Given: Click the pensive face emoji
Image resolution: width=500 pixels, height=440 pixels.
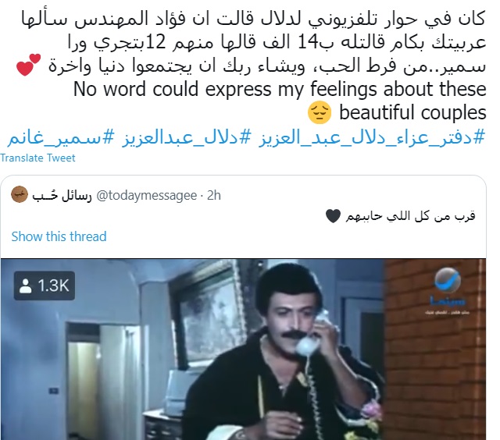Looking at the screenshot, I should tap(320, 112).
